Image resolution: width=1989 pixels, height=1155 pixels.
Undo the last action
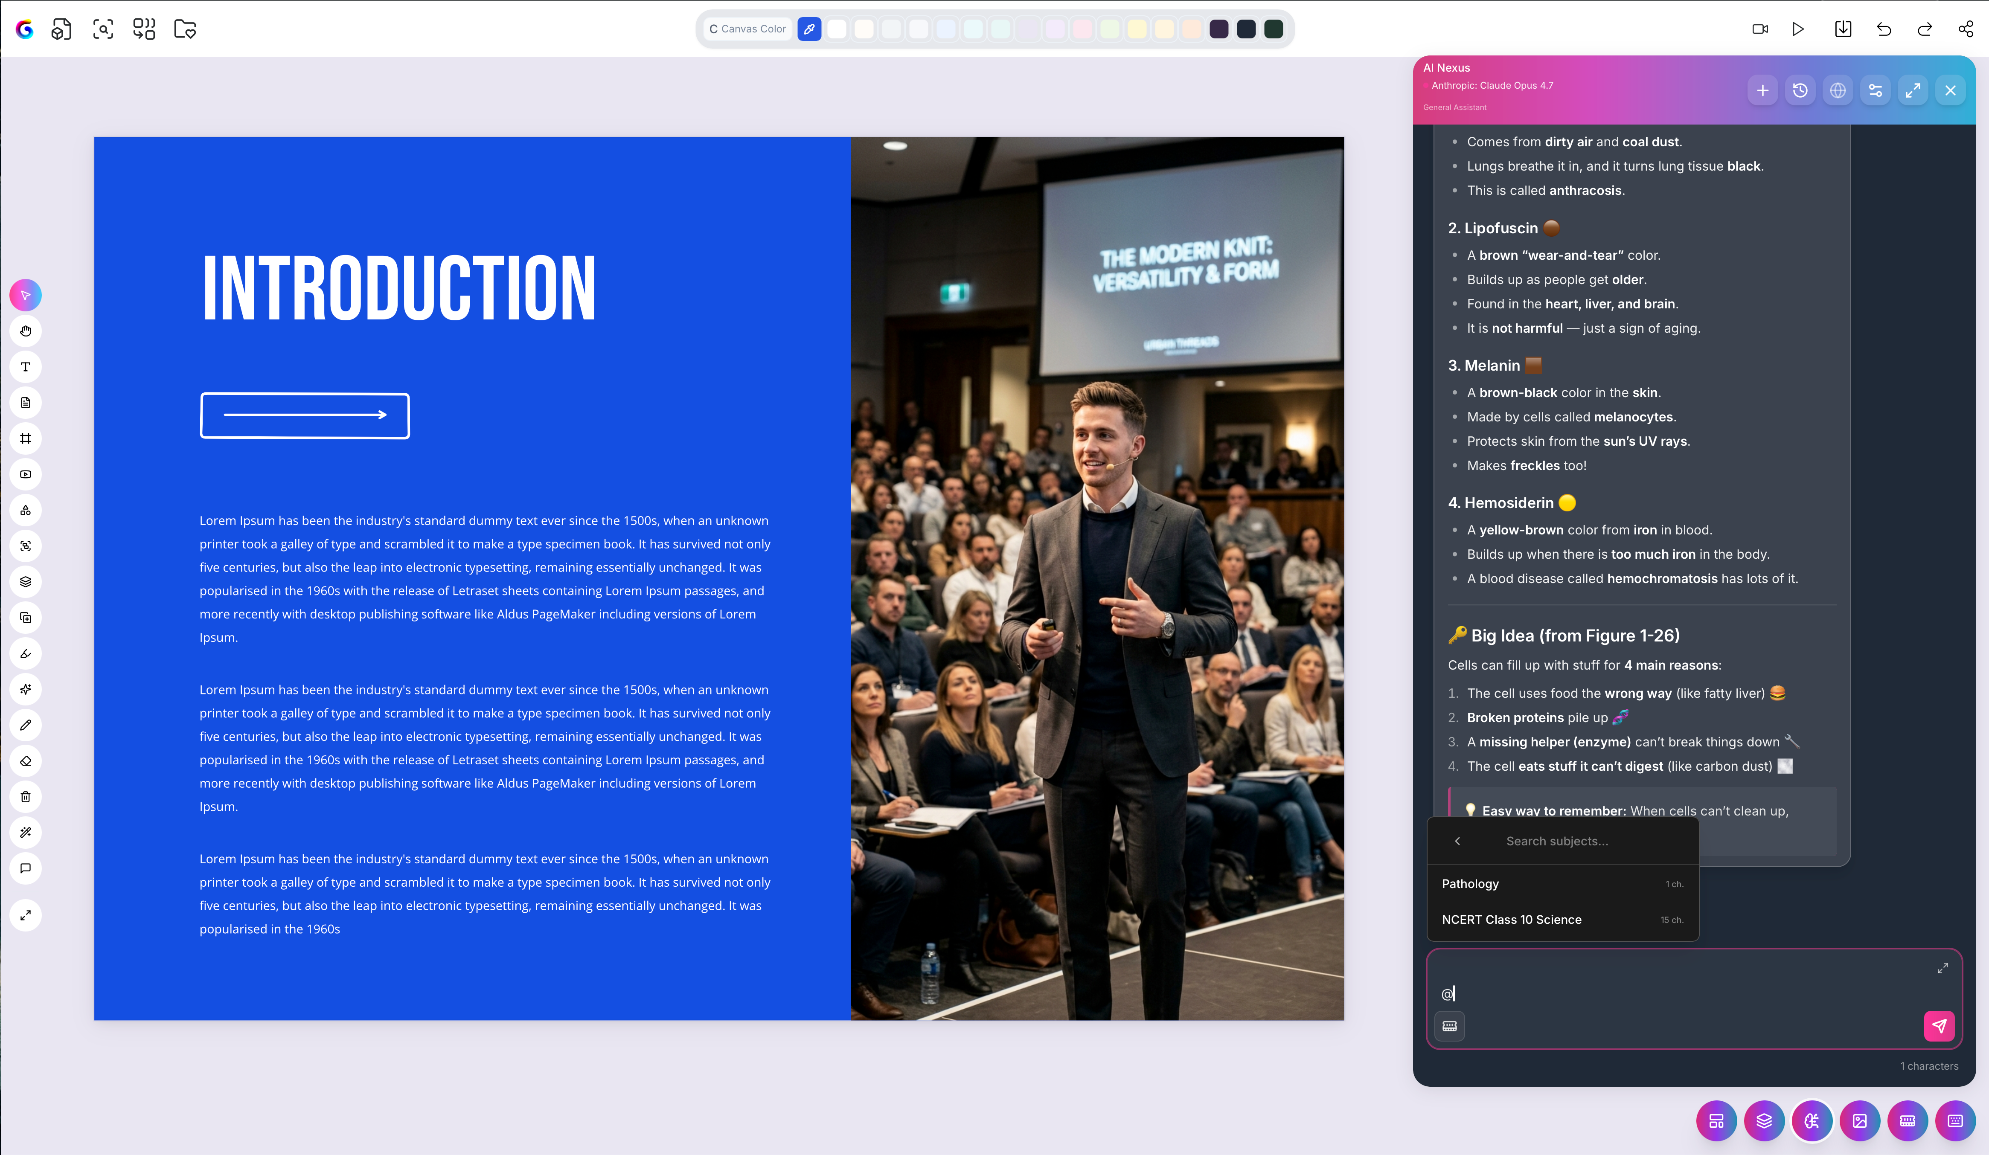[1884, 29]
